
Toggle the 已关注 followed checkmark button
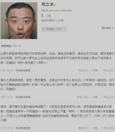48,29
